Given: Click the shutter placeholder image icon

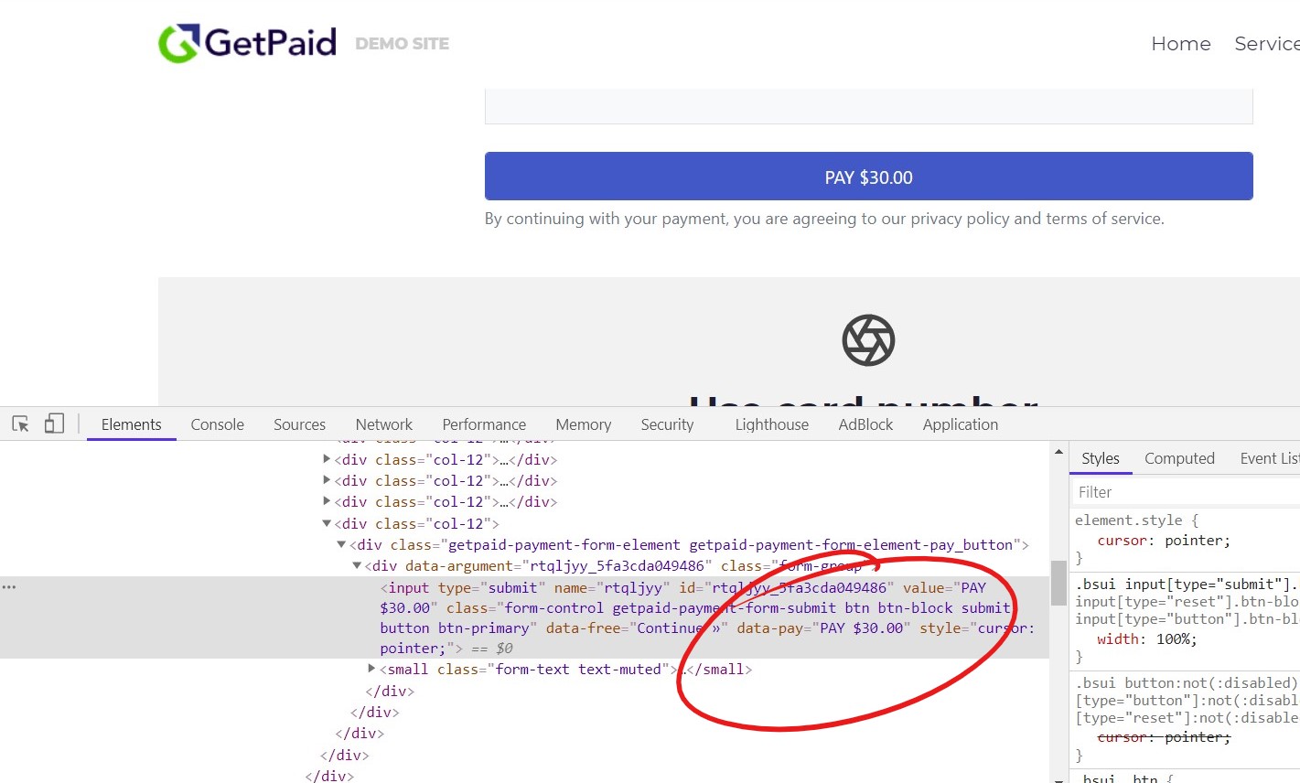Looking at the screenshot, I should click(x=867, y=339).
